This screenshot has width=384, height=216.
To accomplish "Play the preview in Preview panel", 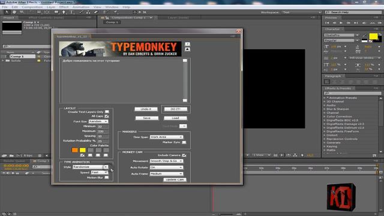I will click(341, 23).
